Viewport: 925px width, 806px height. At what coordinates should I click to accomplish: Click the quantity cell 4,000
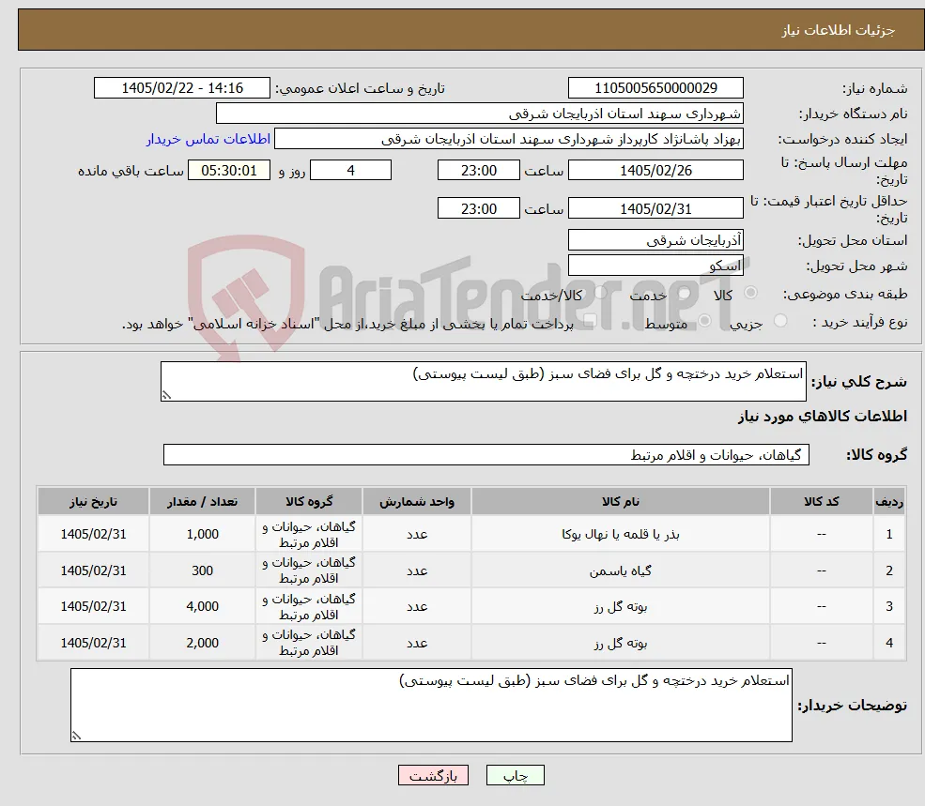[x=202, y=607]
